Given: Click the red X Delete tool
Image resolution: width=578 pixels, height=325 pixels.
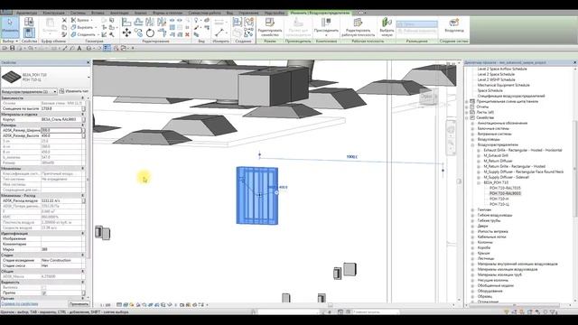Looking at the screenshot, I should [x=187, y=34].
